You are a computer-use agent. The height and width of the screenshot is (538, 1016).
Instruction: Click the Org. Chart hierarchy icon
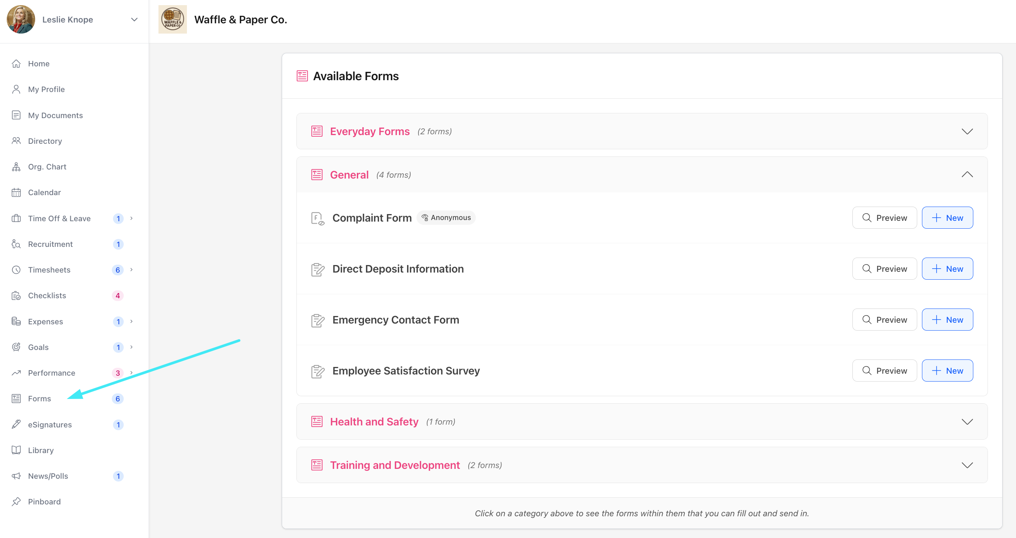click(16, 167)
